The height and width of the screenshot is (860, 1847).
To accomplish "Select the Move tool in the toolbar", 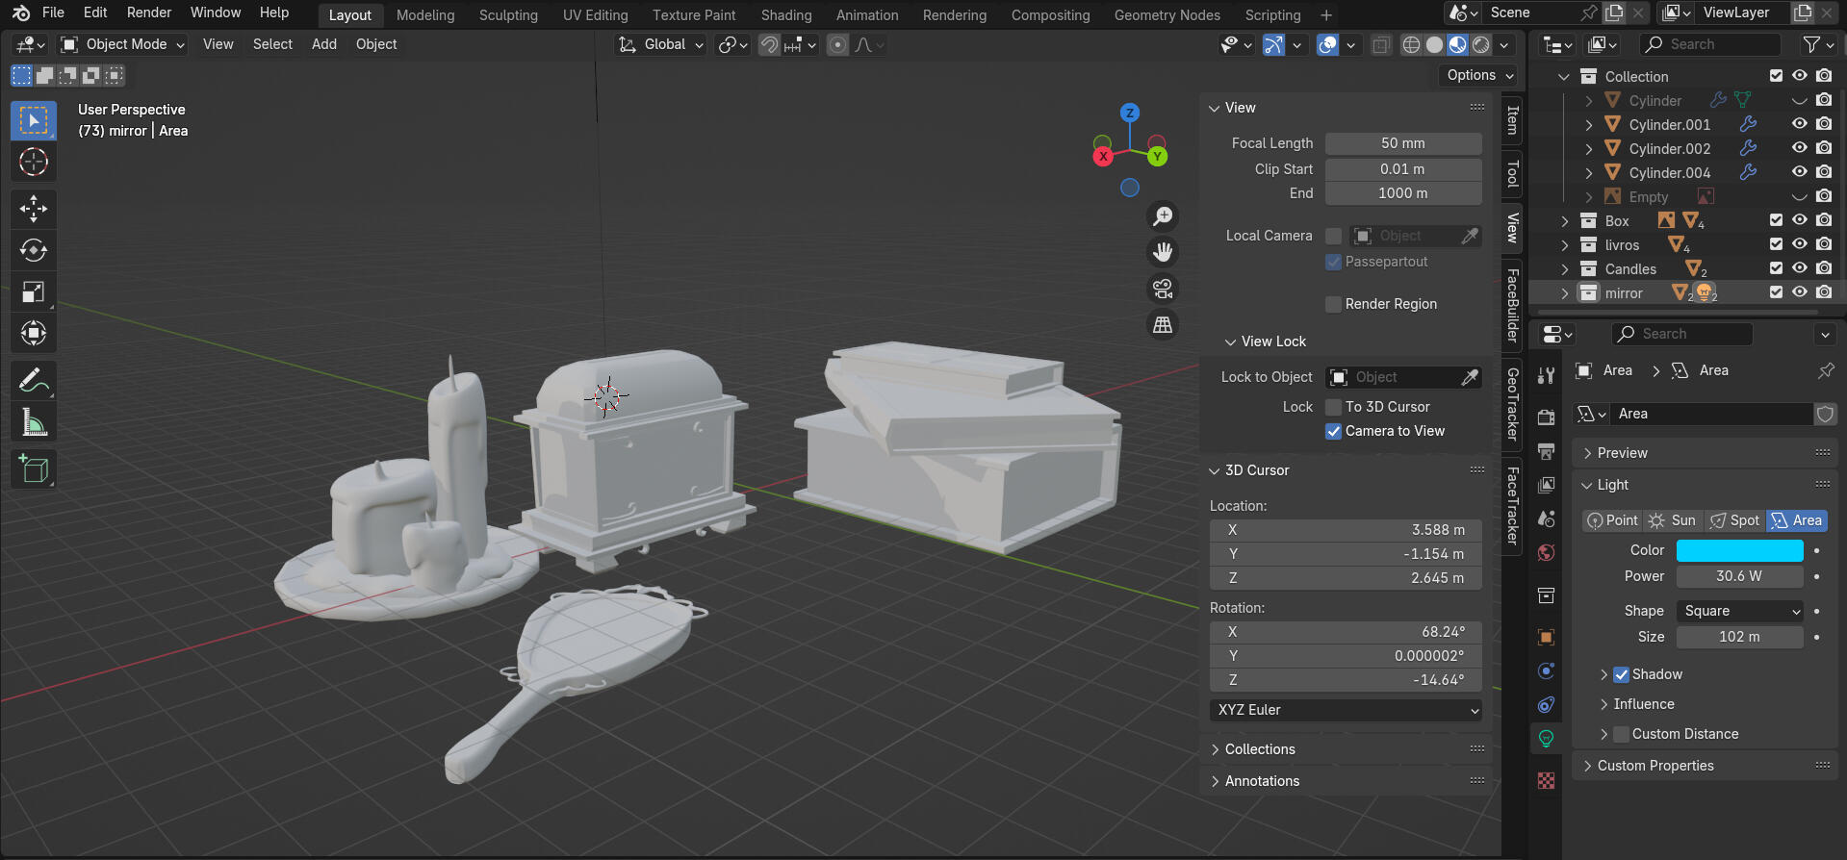I will pos(34,209).
